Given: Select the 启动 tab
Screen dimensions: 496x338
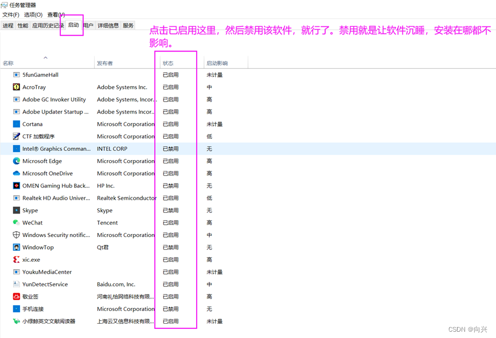Looking at the screenshot, I should pos(73,25).
